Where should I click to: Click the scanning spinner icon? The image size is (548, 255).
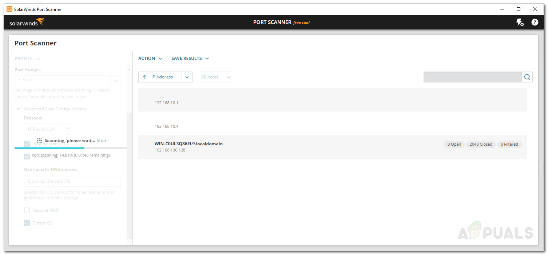[39, 141]
